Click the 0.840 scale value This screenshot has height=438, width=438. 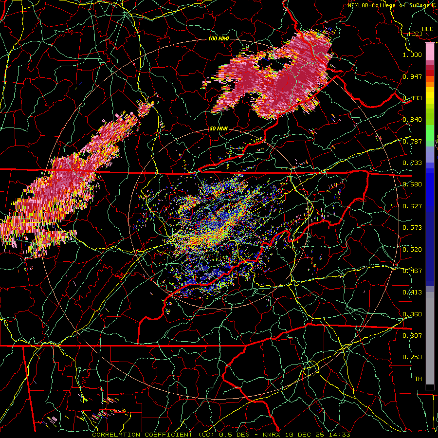[x=412, y=120]
